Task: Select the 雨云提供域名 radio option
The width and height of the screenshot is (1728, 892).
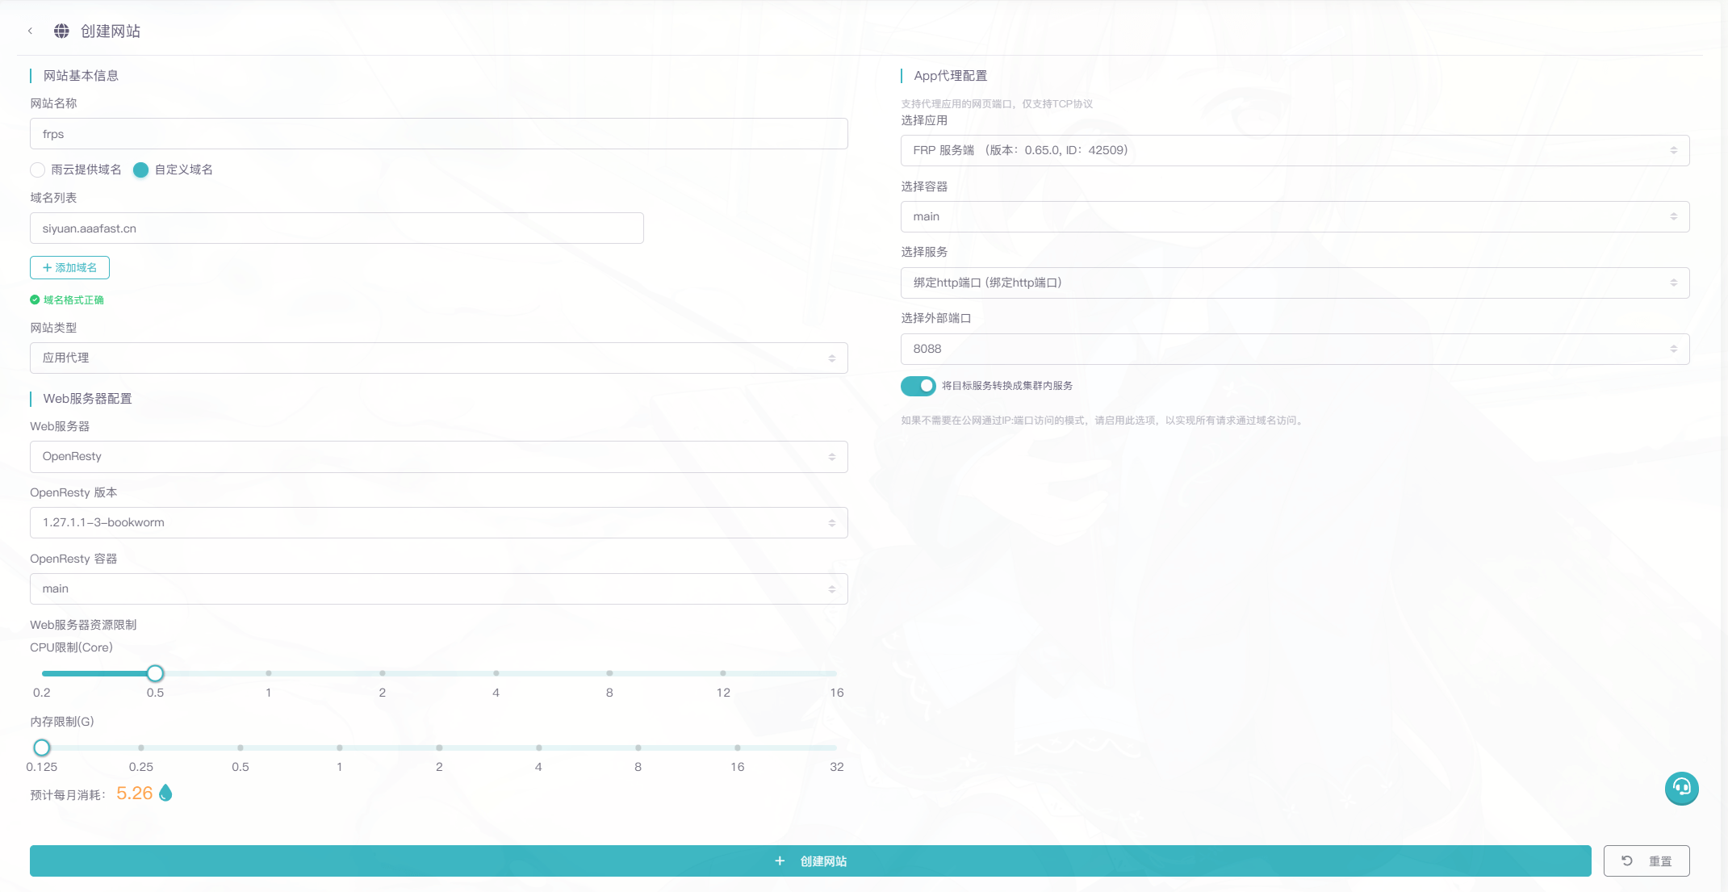Action: [x=37, y=170]
